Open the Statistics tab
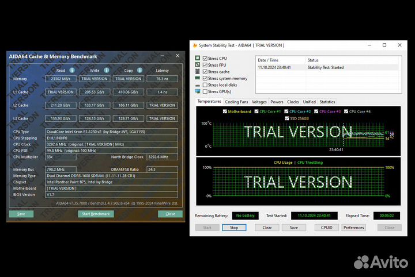The image size is (415, 277). [x=327, y=102]
